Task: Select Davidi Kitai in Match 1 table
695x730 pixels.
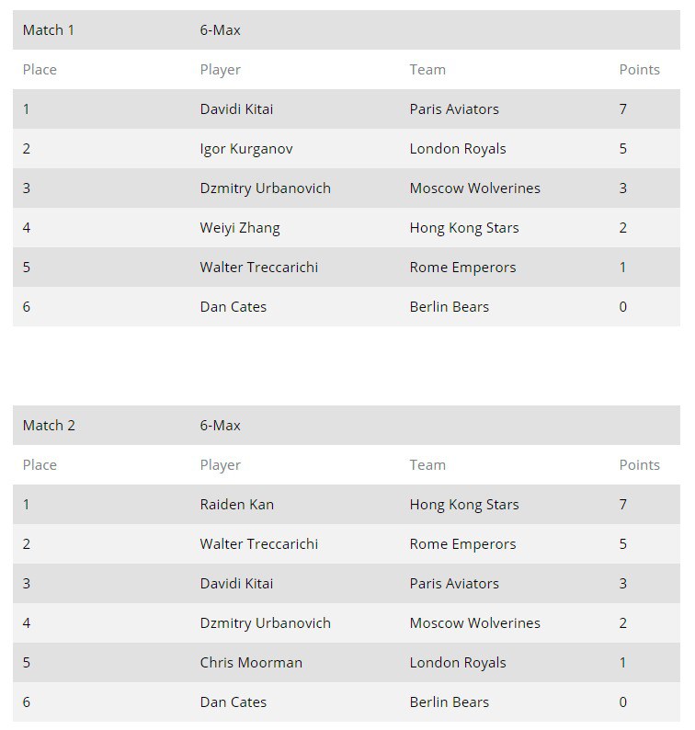Action: coord(236,109)
